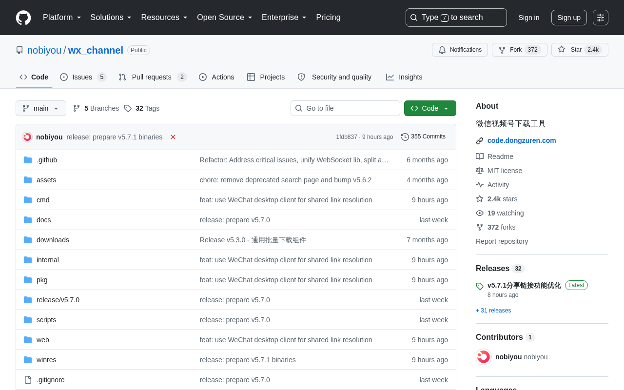The width and height of the screenshot is (624, 390).
Task: Open the GitHub homepage logo
Action: pyautogui.click(x=23, y=18)
